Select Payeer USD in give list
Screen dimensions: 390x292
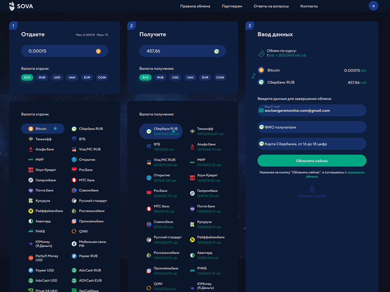[41, 271]
